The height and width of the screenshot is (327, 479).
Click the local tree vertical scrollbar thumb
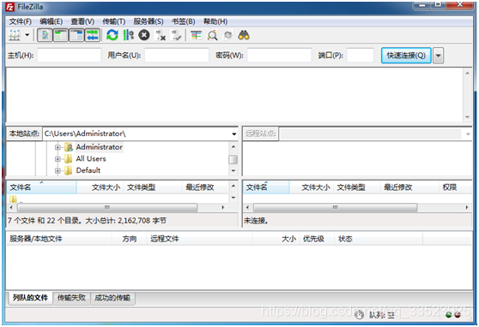tap(233, 159)
